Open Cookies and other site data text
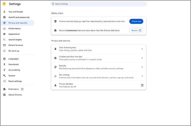The width and height of the screenshot is (191, 126). [70, 57]
